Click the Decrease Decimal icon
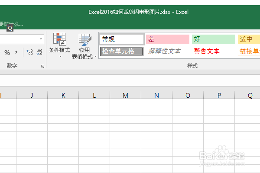The height and width of the screenshot is (173, 260). pos(39,52)
